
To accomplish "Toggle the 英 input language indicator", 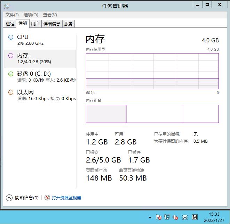I will pos(185,217).
